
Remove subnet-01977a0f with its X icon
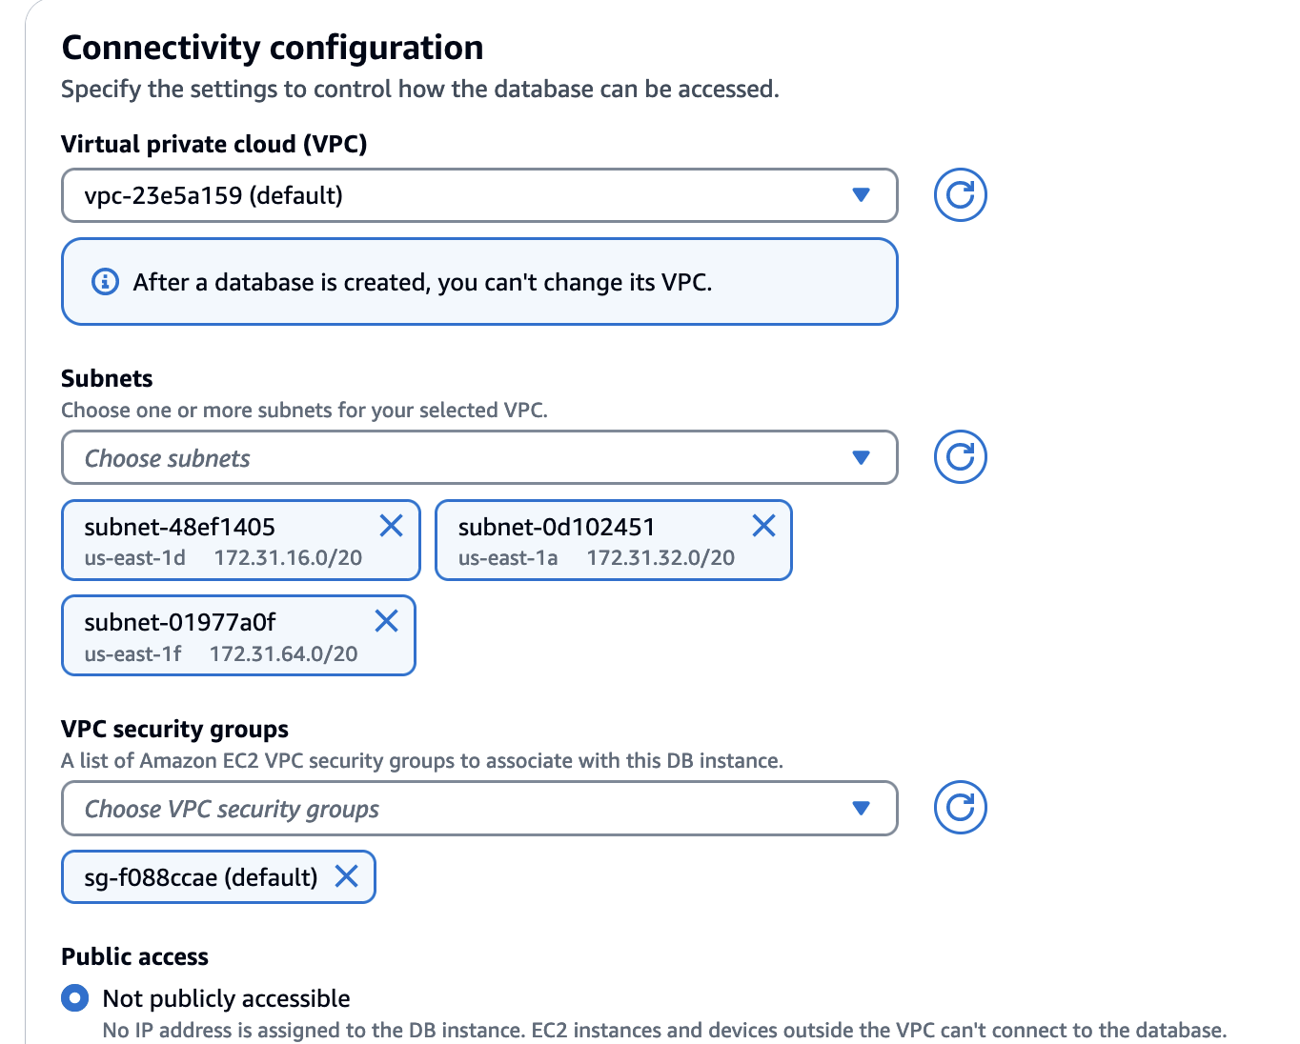[386, 621]
